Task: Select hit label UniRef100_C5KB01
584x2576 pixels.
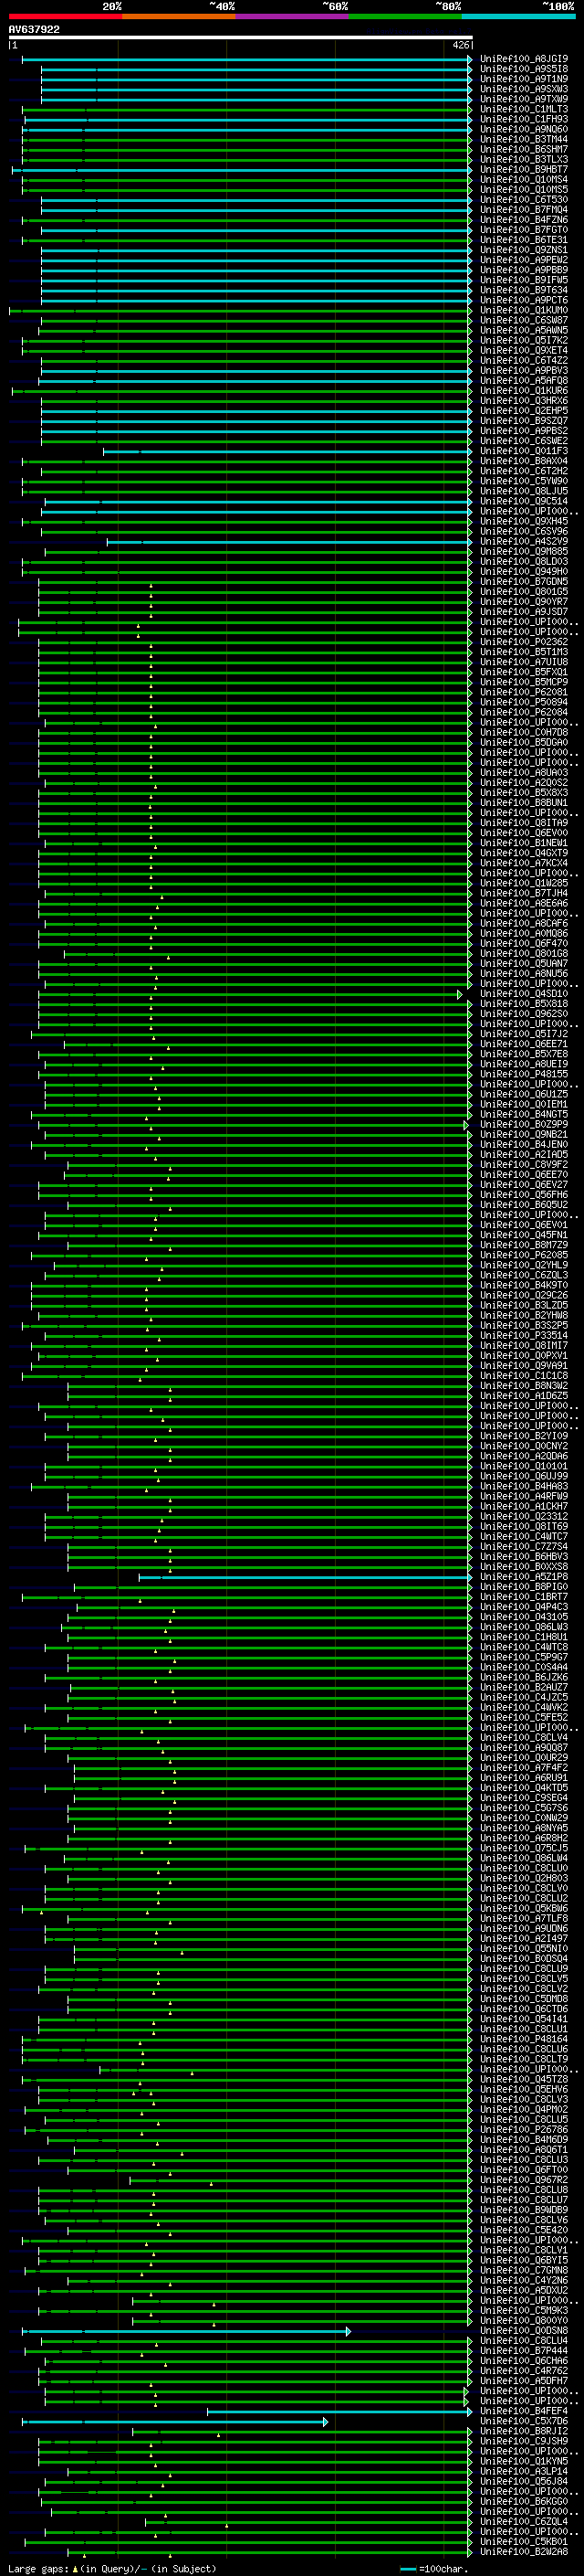Action: point(523,2541)
